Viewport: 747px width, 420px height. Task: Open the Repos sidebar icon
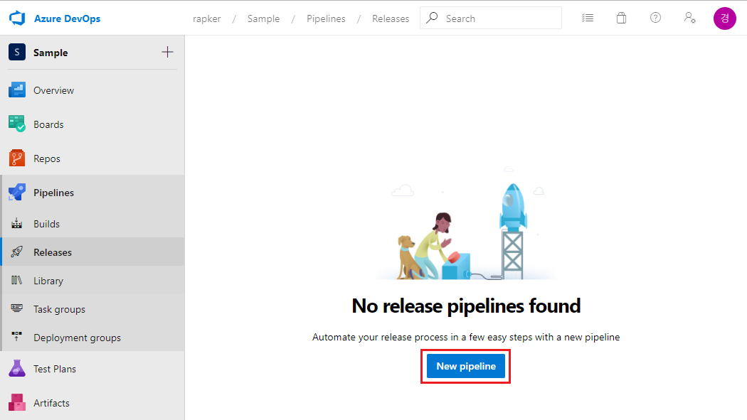point(17,158)
